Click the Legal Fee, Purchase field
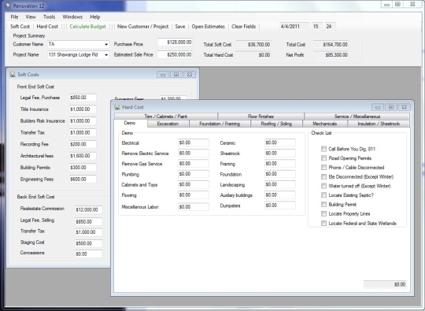The image size is (425, 311). 83,98
